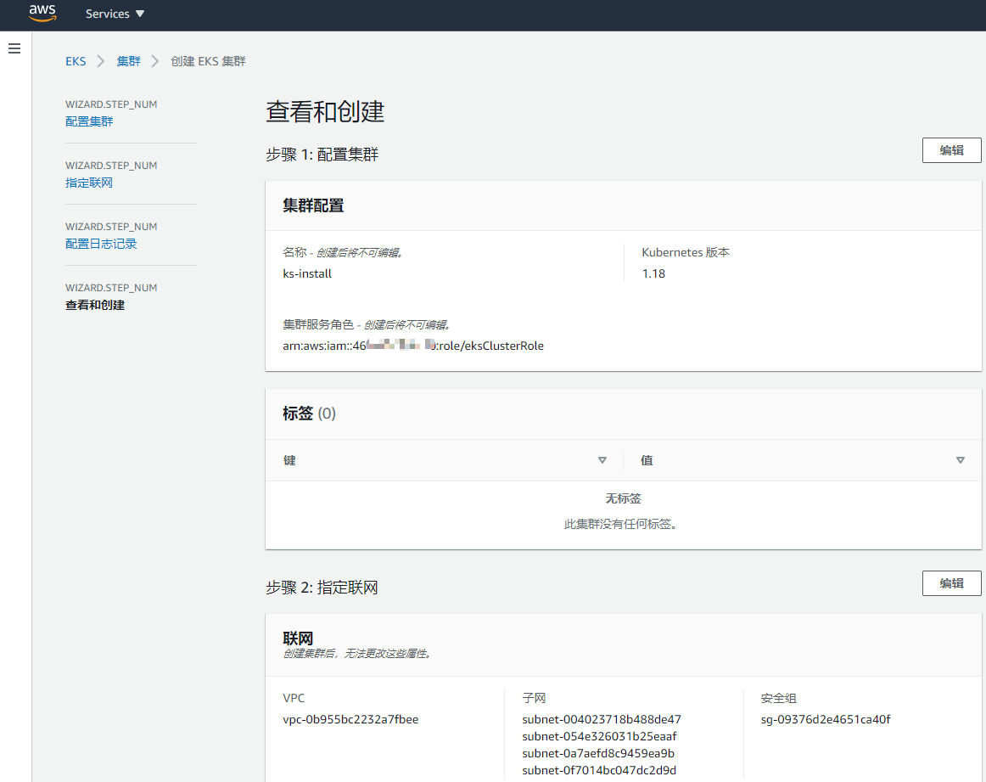Go to EKS breadcrumb link

76,61
